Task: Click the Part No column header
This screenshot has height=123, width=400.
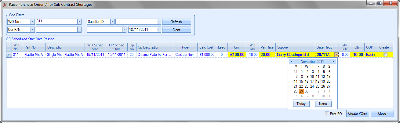Action: pos(34,47)
